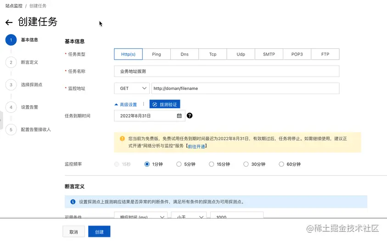This screenshot has width=387, height=241.
Task: Open the 响应时间 (ms) condition dropdown
Action: tap(140, 215)
